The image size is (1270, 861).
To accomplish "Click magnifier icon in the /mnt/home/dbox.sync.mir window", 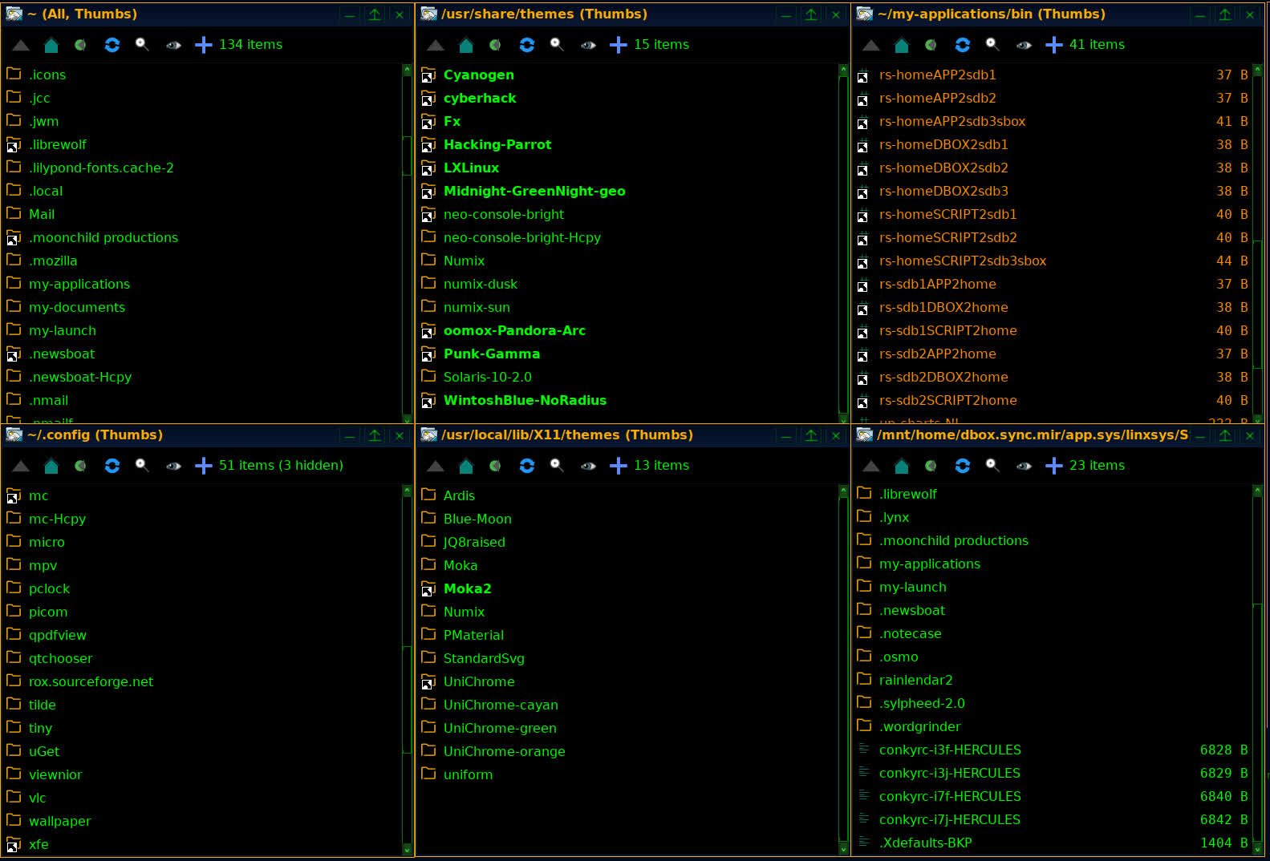I will click(992, 465).
